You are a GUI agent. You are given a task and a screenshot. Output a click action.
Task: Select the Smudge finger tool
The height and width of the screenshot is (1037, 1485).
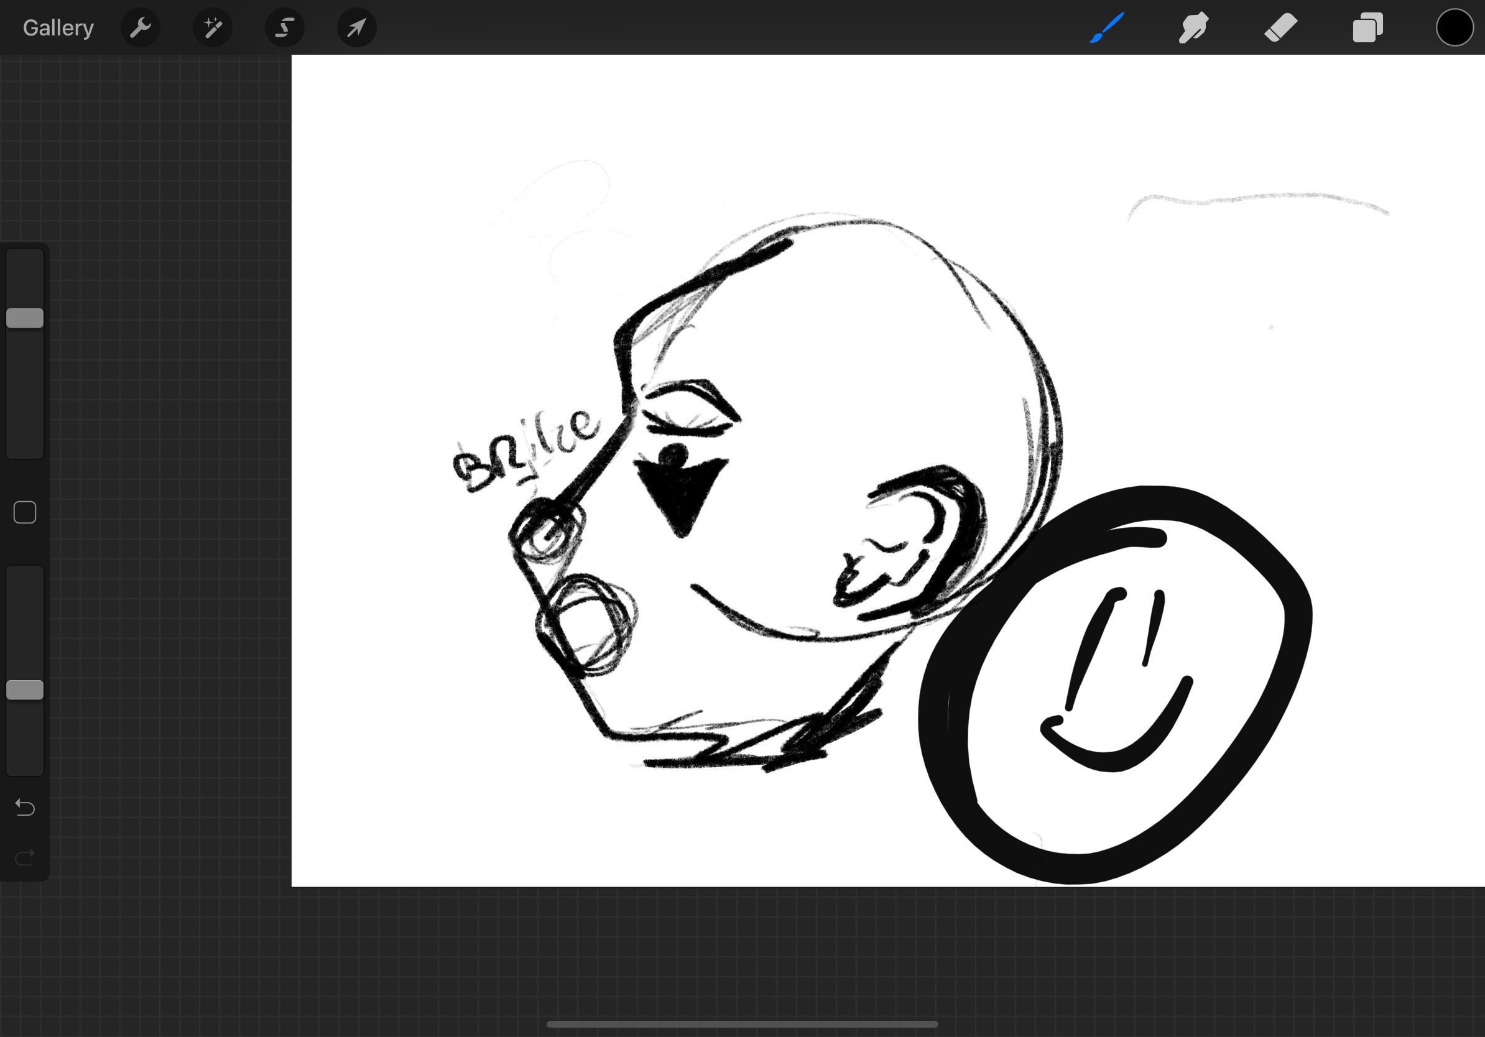pos(1193,28)
